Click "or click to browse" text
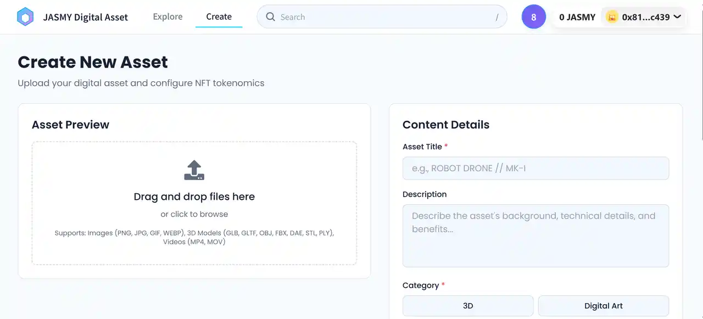 click(x=194, y=214)
